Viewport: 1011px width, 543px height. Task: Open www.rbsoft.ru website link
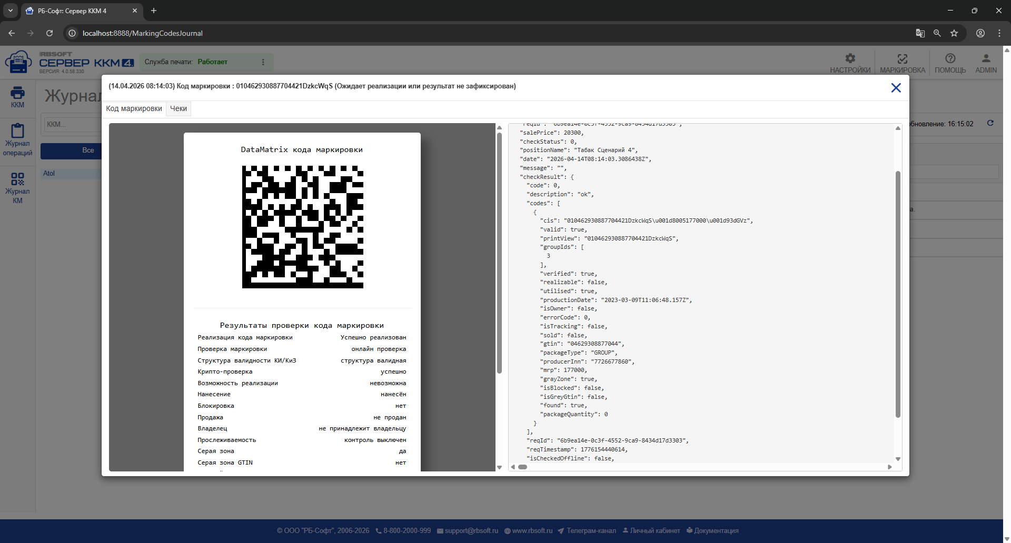coord(529,531)
